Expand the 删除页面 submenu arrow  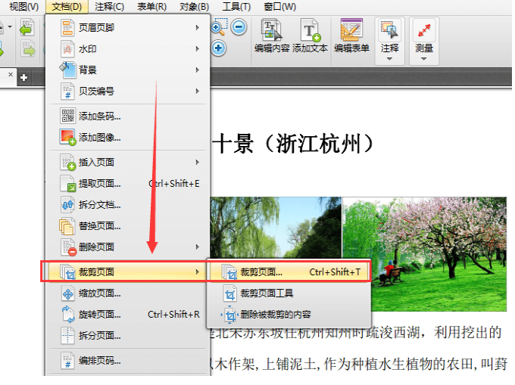pyautogui.click(x=198, y=247)
